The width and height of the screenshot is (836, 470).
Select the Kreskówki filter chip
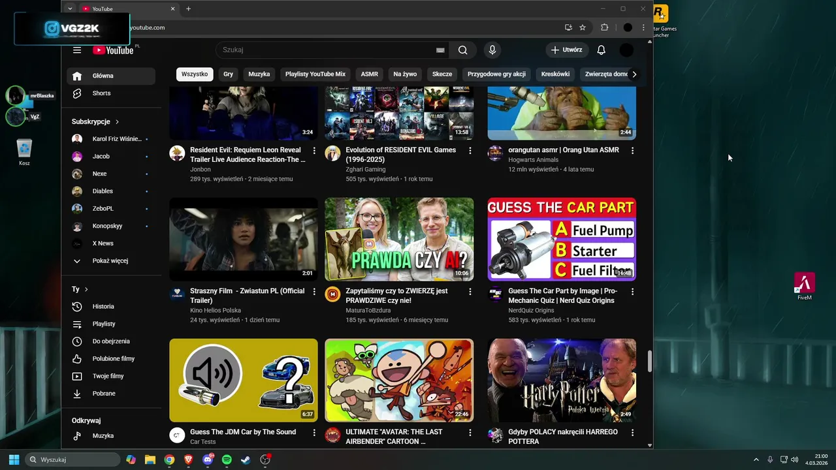click(556, 74)
